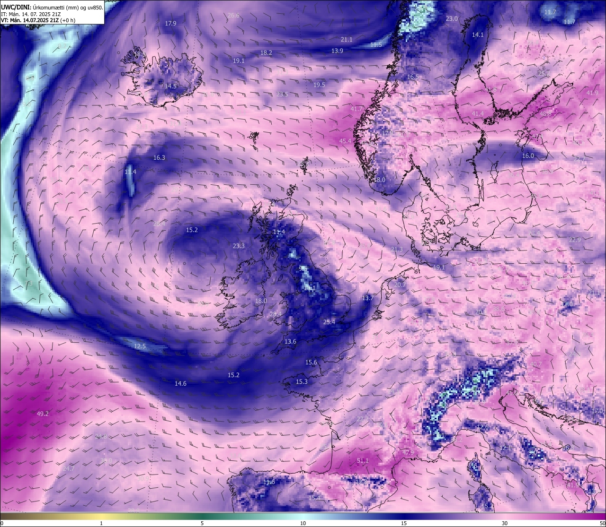Click the 23.3 value west of Scotland
The height and width of the screenshot is (527, 606).
[239, 246]
